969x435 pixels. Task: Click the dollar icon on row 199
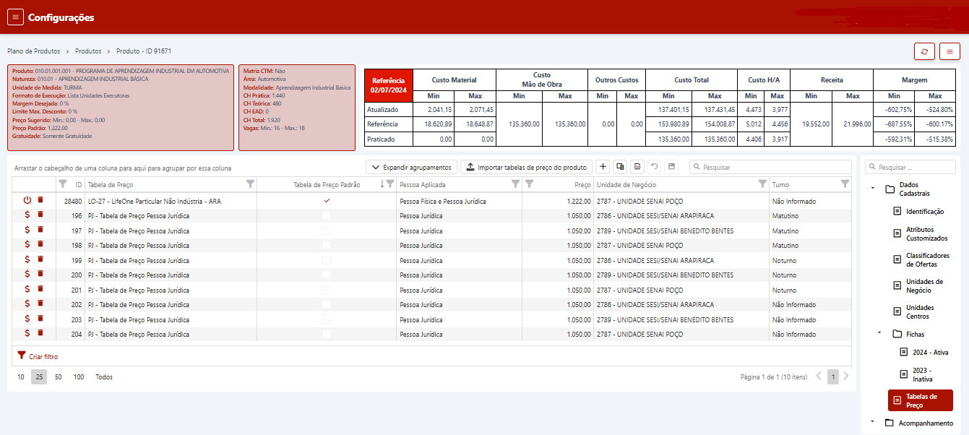point(27,259)
